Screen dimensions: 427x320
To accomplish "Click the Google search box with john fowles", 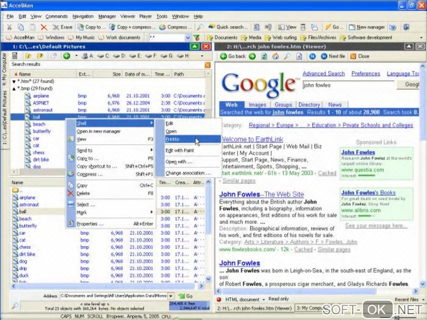I will pos(348,85).
